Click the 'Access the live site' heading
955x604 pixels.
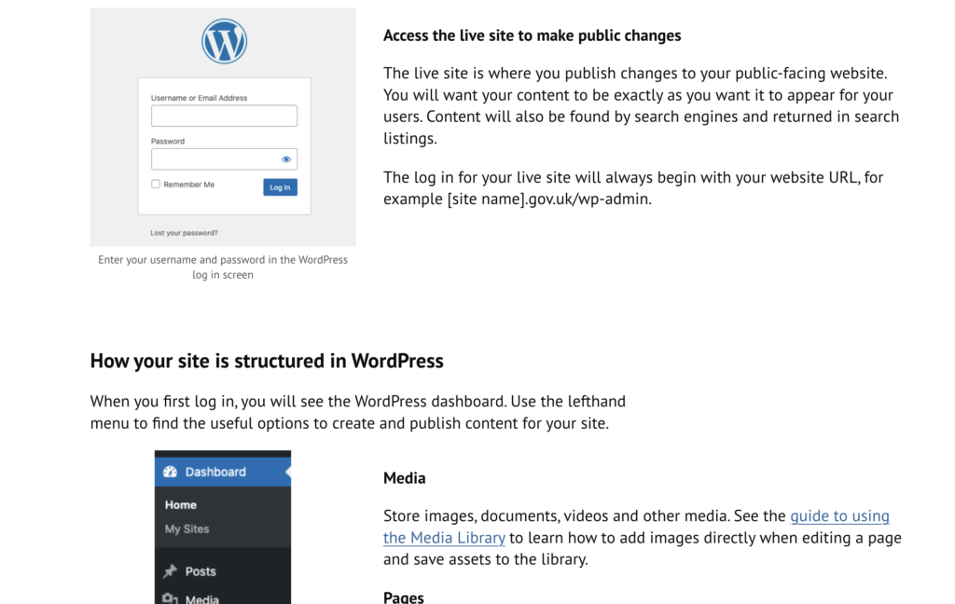click(x=532, y=36)
